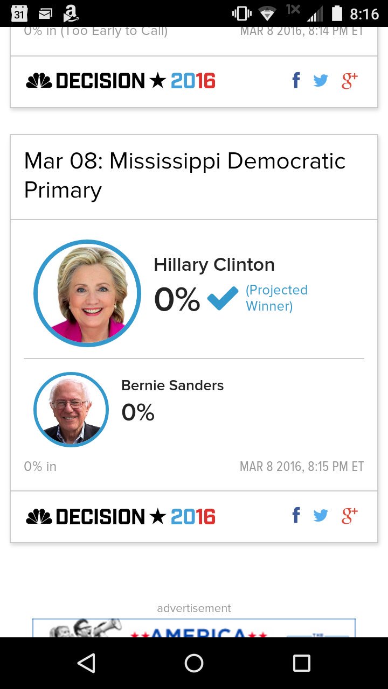Tap the upper card's Google Plus icon

point(349,81)
